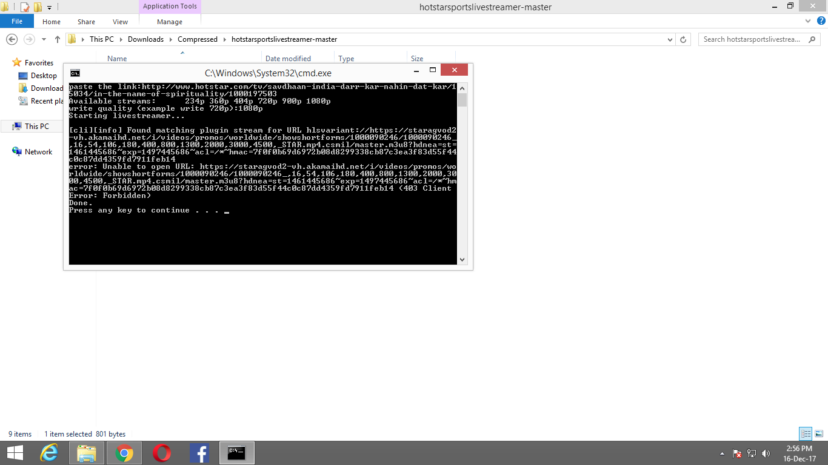Image resolution: width=828 pixels, height=465 pixels.
Task: Open Google Chrome from the taskbar
Action: tap(124, 452)
